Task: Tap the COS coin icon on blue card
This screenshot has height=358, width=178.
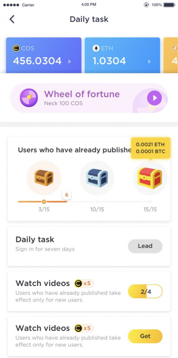Action: tap(16, 48)
